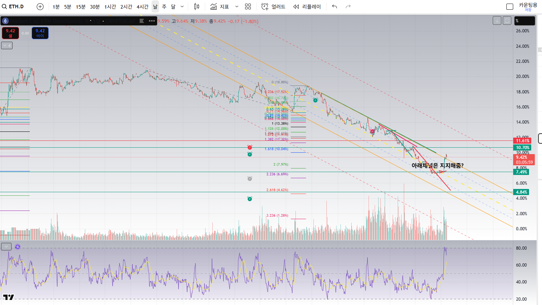Click the blue 9.42 바이 buy button

(40, 33)
